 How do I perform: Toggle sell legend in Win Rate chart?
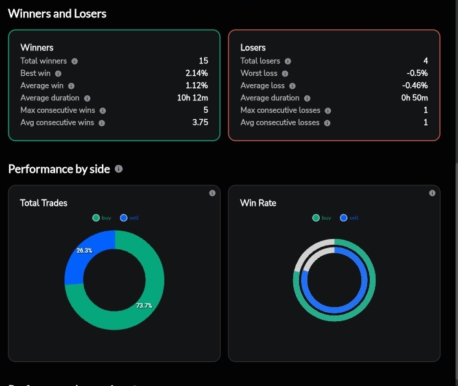(350, 218)
